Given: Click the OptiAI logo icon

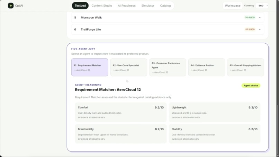Looking at the screenshot, I should tap(11, 6).
